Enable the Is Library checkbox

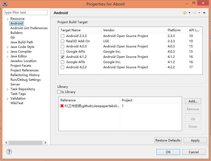point(59,92)
